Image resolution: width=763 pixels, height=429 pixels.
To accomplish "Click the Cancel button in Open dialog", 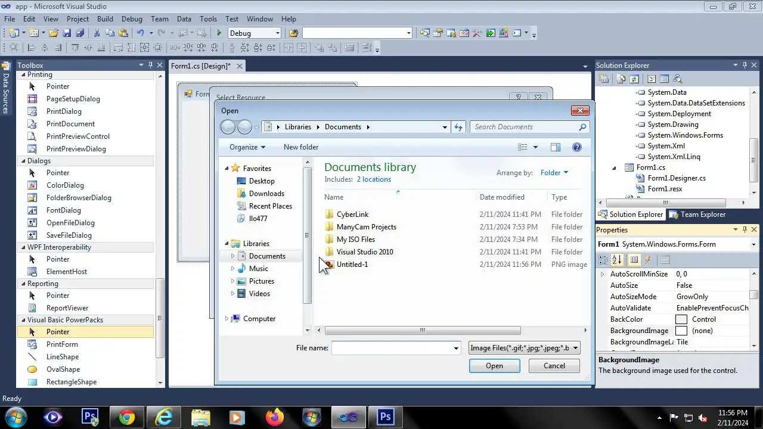I will click(x=554, y=366).
